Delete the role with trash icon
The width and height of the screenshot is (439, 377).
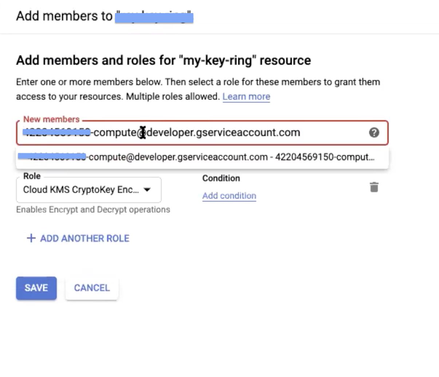(374, 187)
